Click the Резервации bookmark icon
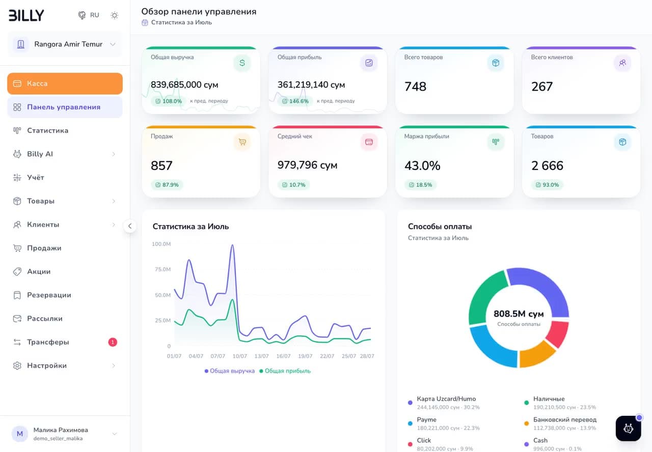 (17, 295)
